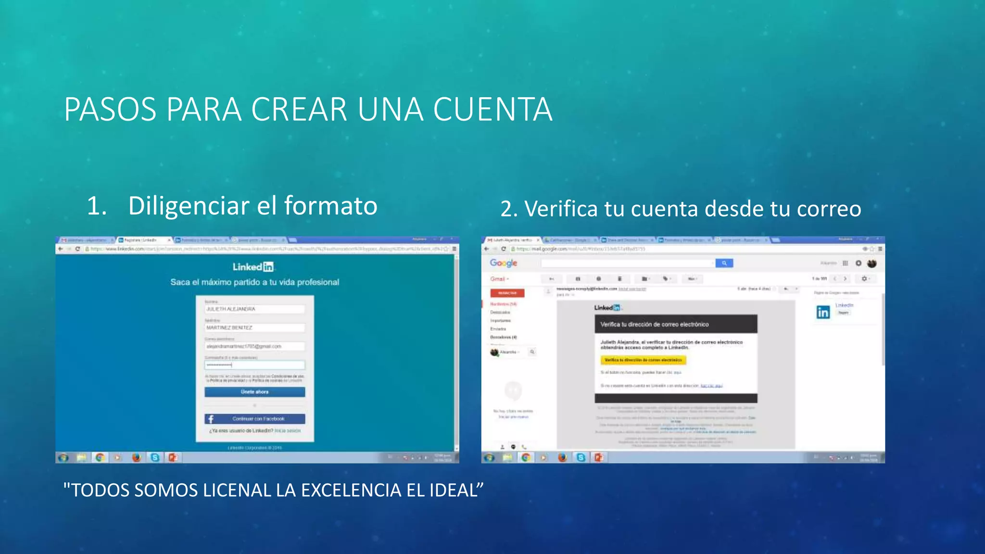The image size is (985, 554).
Task: Open Skype from right screenshot taskbar
Action: (x=581, y=457)
